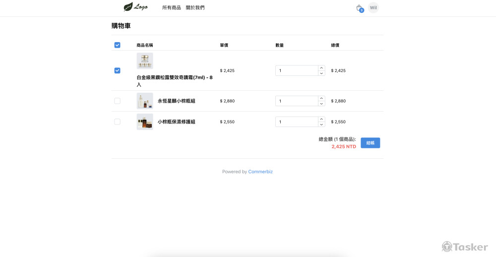The height and width of the screenshot is (257, 496).
Task: Select the 永恆星願小棕瓶組 checkbox
Action: 117,101
